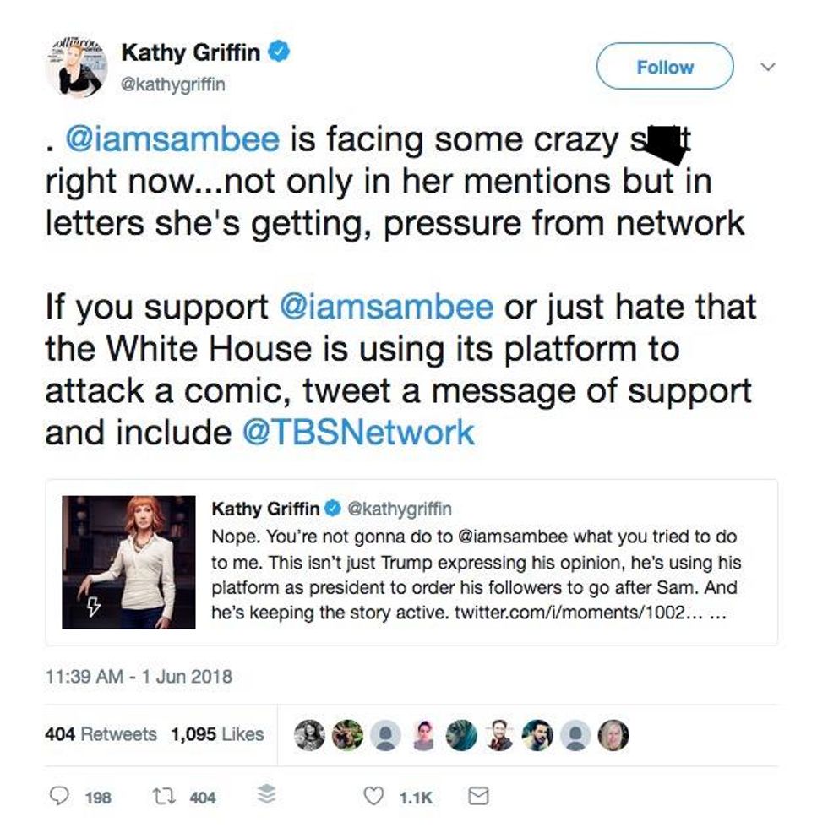
Task: Open the quoted tweet's photo thumbnail
Action: point(129,562)
